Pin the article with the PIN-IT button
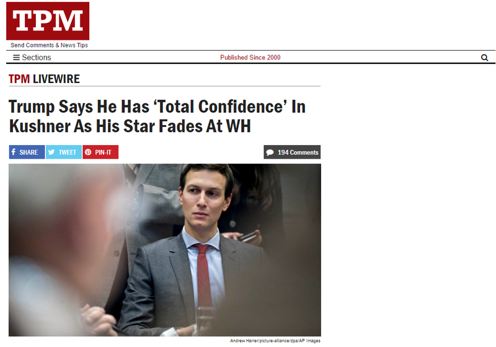The width and height of the screenshot is (496, 347). click(100, 152)
